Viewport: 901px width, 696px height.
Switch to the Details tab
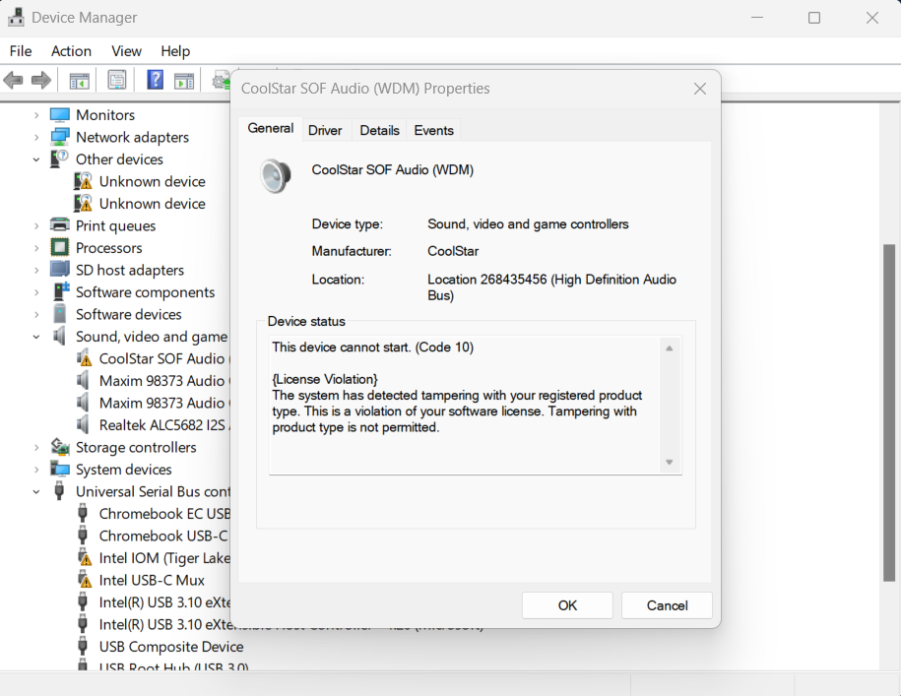379,130
